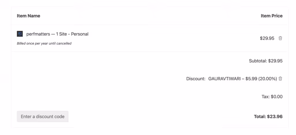Click the Subtotal label
The height and width of the screenshot is (135, 296).
pyautogui.click(x=258, y=61)
